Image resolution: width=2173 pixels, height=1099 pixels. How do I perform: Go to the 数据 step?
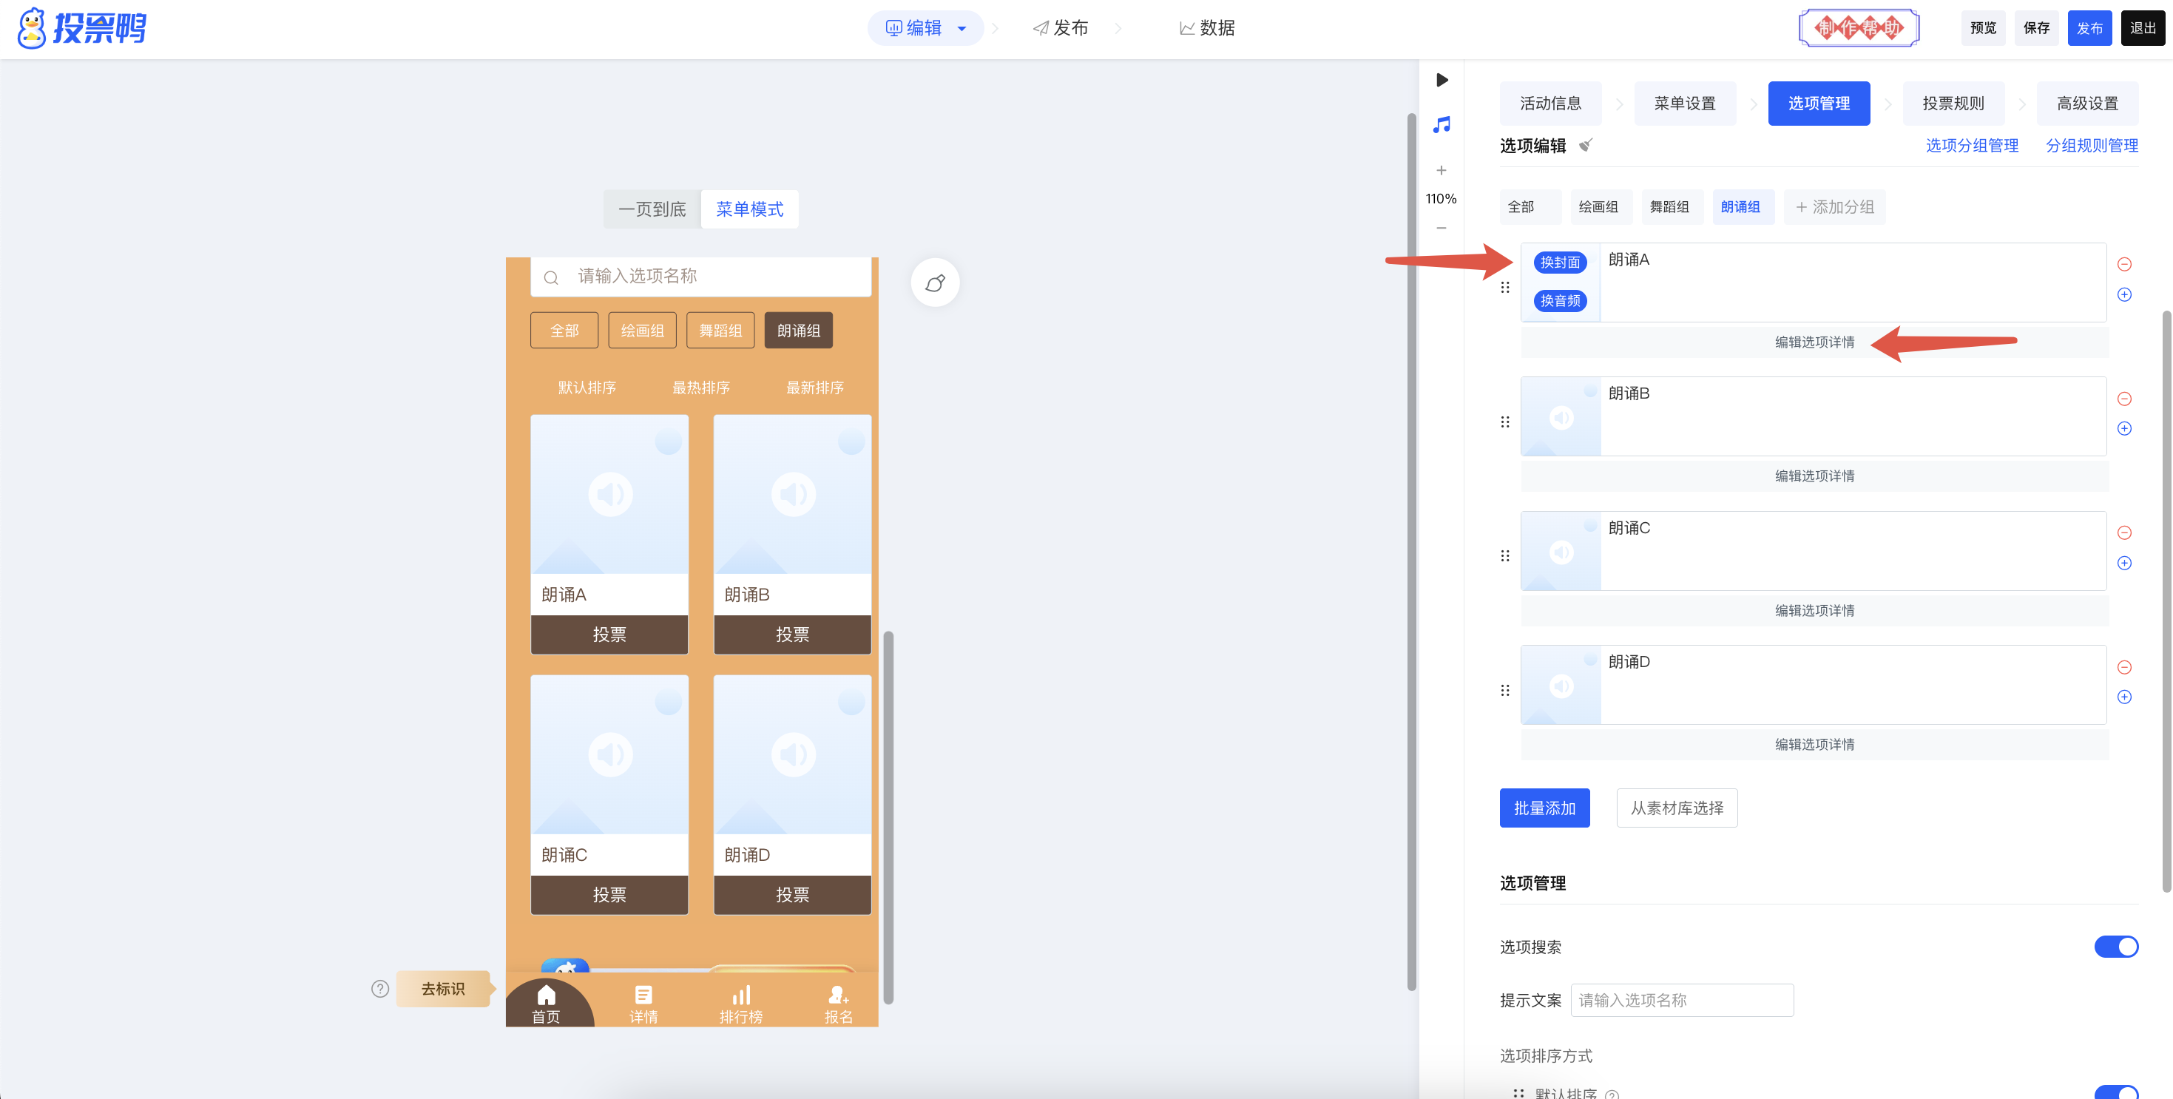click(x=1207, y=29)
